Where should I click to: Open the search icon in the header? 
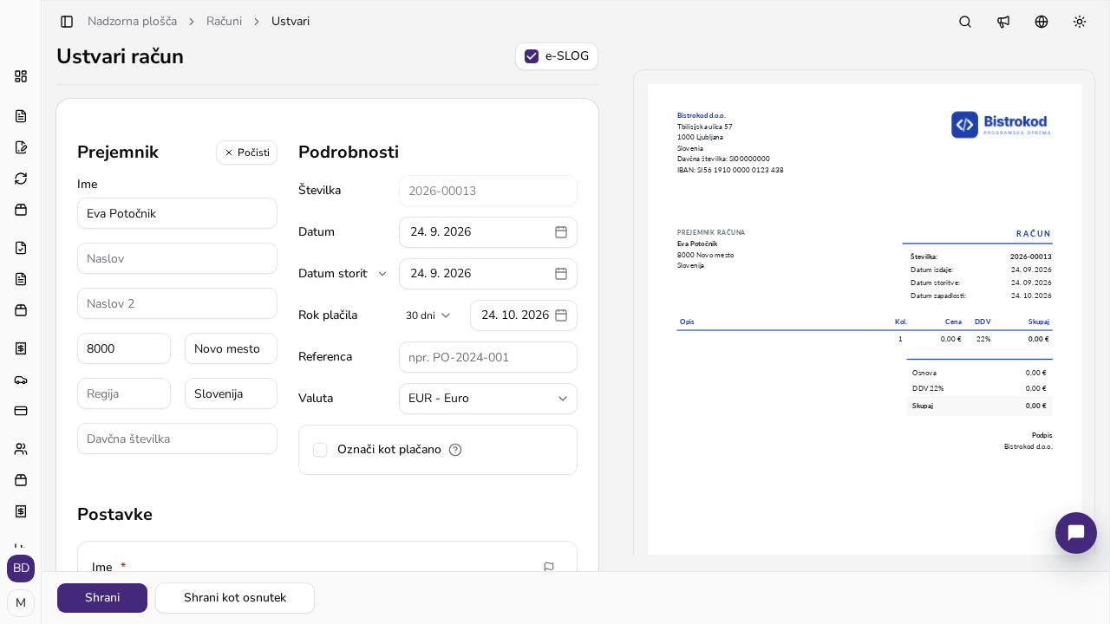(965, 22)
